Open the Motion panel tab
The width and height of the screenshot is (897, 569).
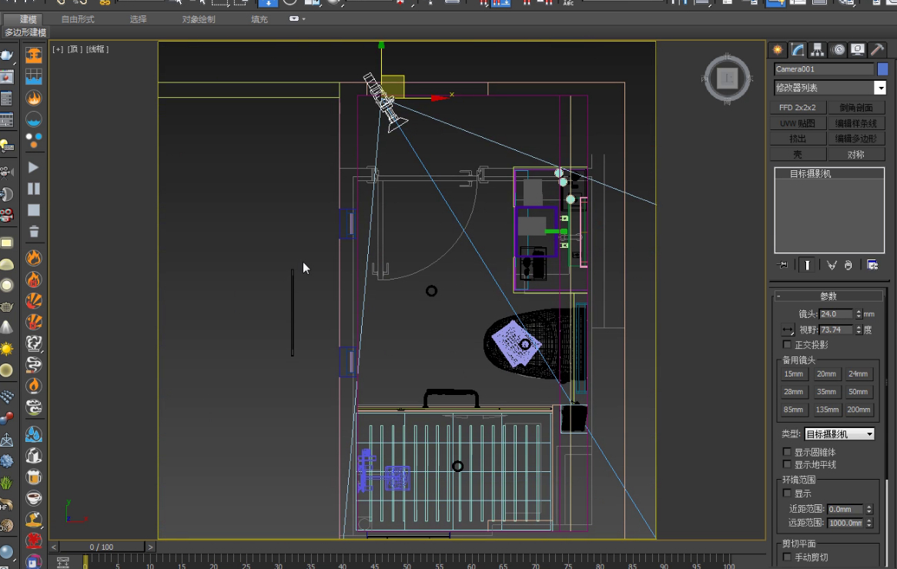pyautogui.click(x=838, y=50)
